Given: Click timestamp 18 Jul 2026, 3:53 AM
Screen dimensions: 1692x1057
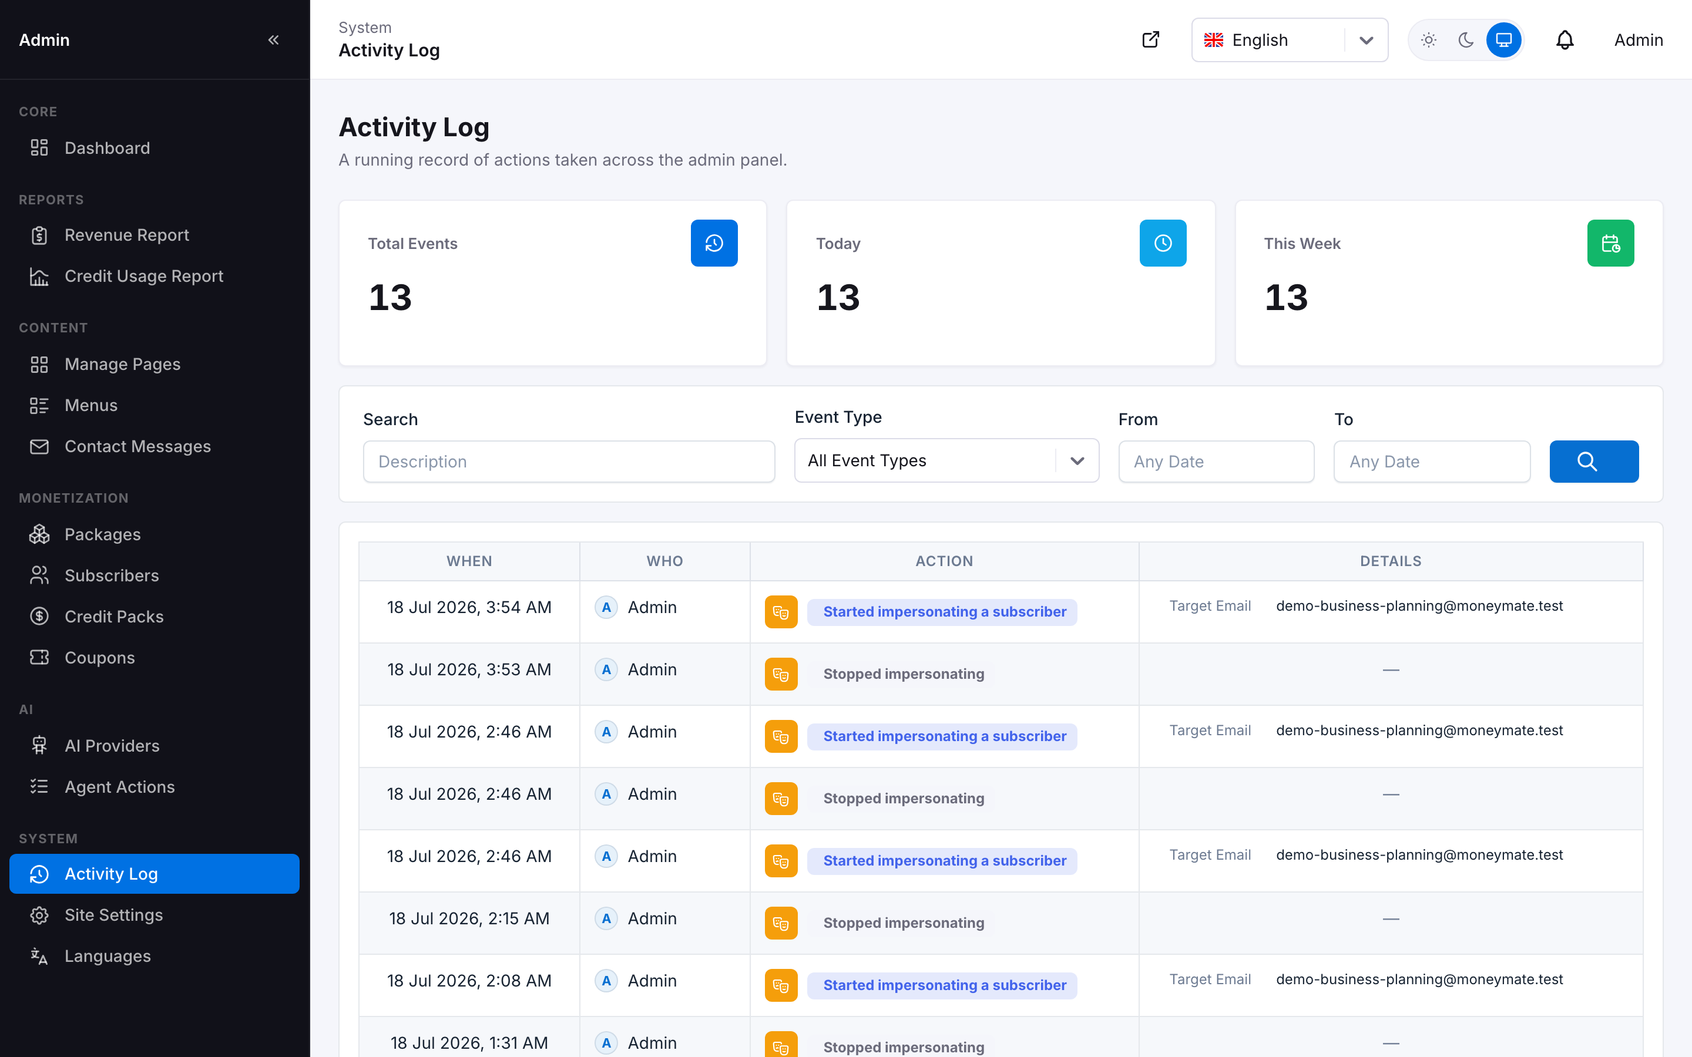Looking at the screenshot, I should pos(469,669).
